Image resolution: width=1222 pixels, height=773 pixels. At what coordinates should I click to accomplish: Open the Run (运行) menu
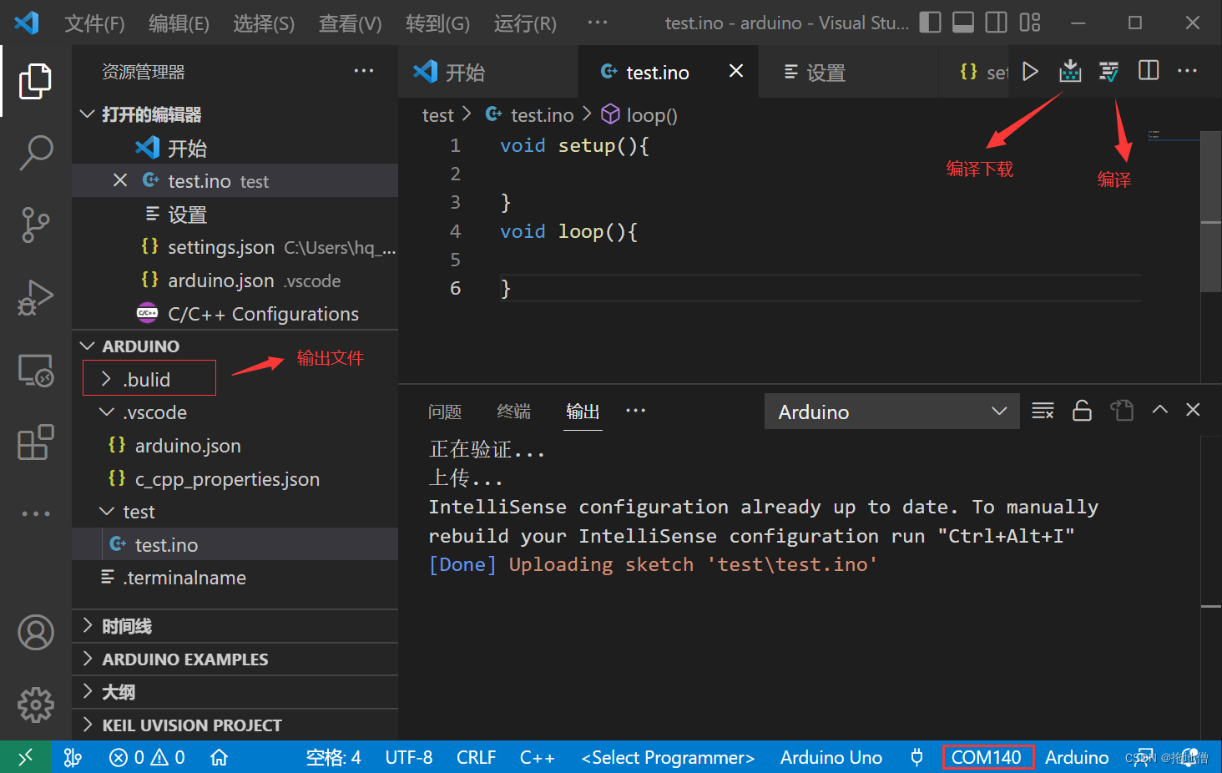525,23
